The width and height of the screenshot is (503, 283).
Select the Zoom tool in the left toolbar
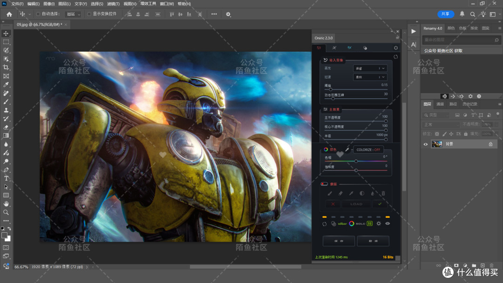6,212
